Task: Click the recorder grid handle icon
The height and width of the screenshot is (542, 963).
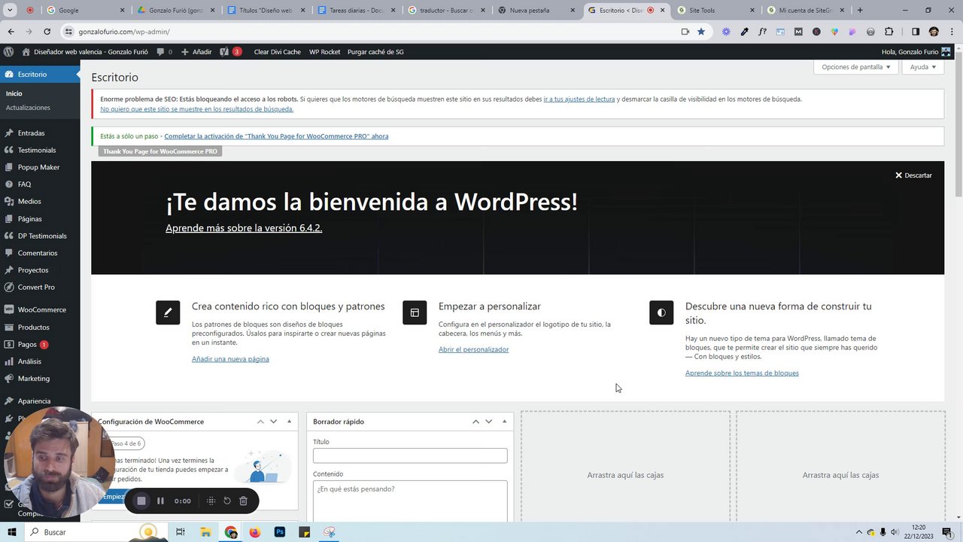Action: pos(211,501)
